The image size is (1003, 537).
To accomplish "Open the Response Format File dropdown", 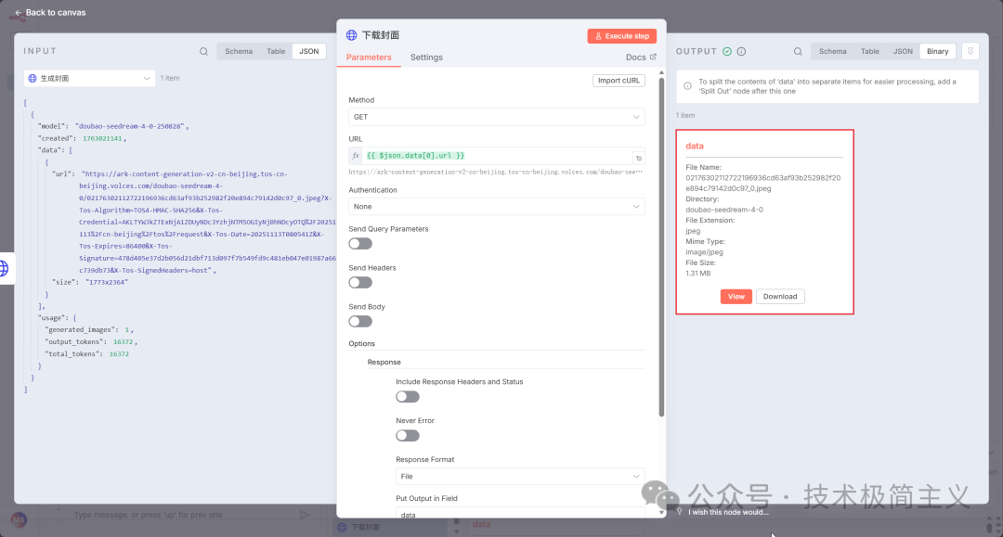I will click(520, 477).
